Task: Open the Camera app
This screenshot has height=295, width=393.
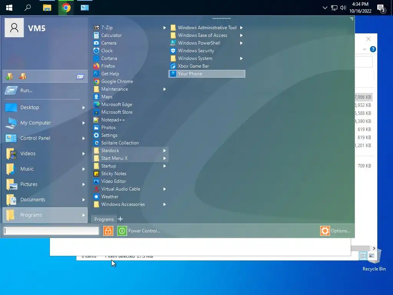Action: click(130, 43)
